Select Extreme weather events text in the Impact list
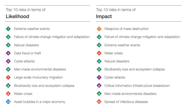Screen dimensions: 184x109 (122, 45)
